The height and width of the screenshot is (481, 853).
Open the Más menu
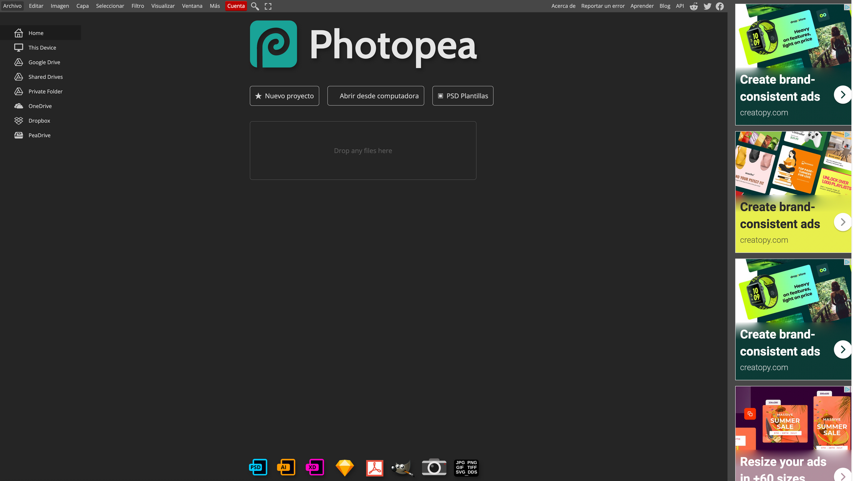click(215, 6)
